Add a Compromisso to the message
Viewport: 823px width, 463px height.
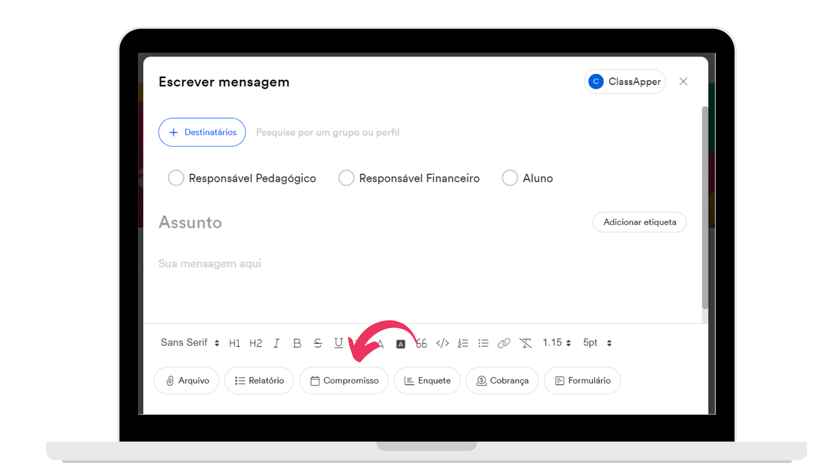click(344, 381)
